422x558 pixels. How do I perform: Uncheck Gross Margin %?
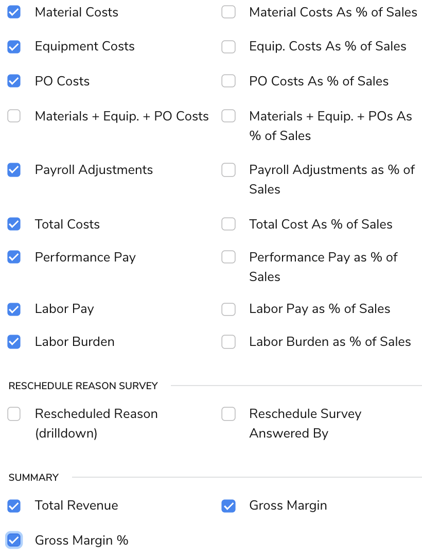[14, 539]
